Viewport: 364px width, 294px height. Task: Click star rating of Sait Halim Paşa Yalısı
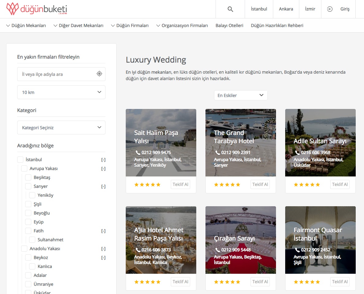click(x=148, y=184)
